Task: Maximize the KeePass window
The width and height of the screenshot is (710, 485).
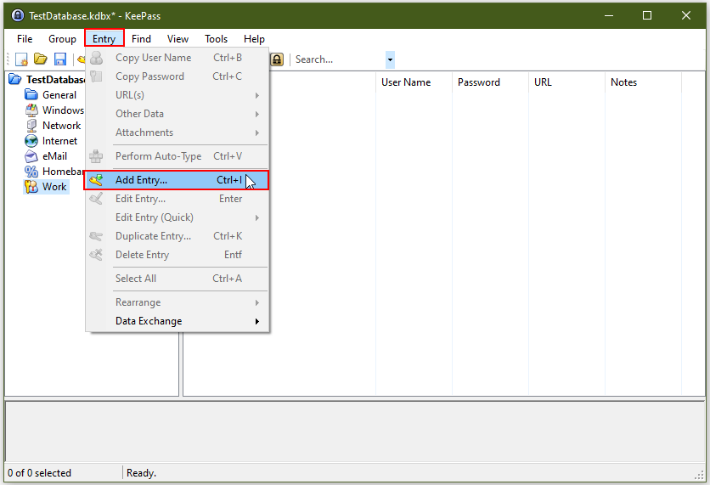Action: click(x=647, y=15)
